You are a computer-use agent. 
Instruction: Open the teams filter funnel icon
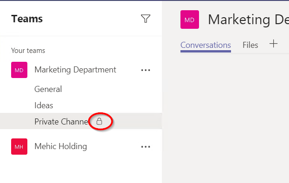point(146,19)
